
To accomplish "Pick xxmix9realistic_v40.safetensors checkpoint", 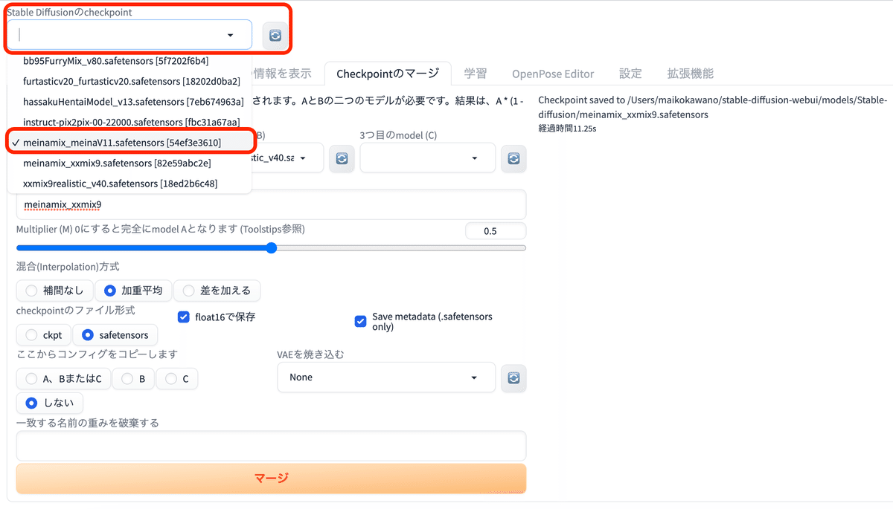I will pos(129,183).
